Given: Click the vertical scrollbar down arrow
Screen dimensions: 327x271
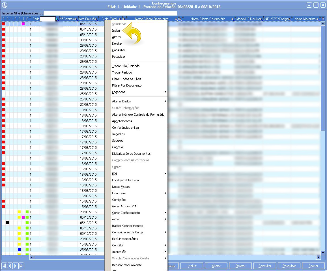Looking at the screenshot, I should (x=323, y=252).
